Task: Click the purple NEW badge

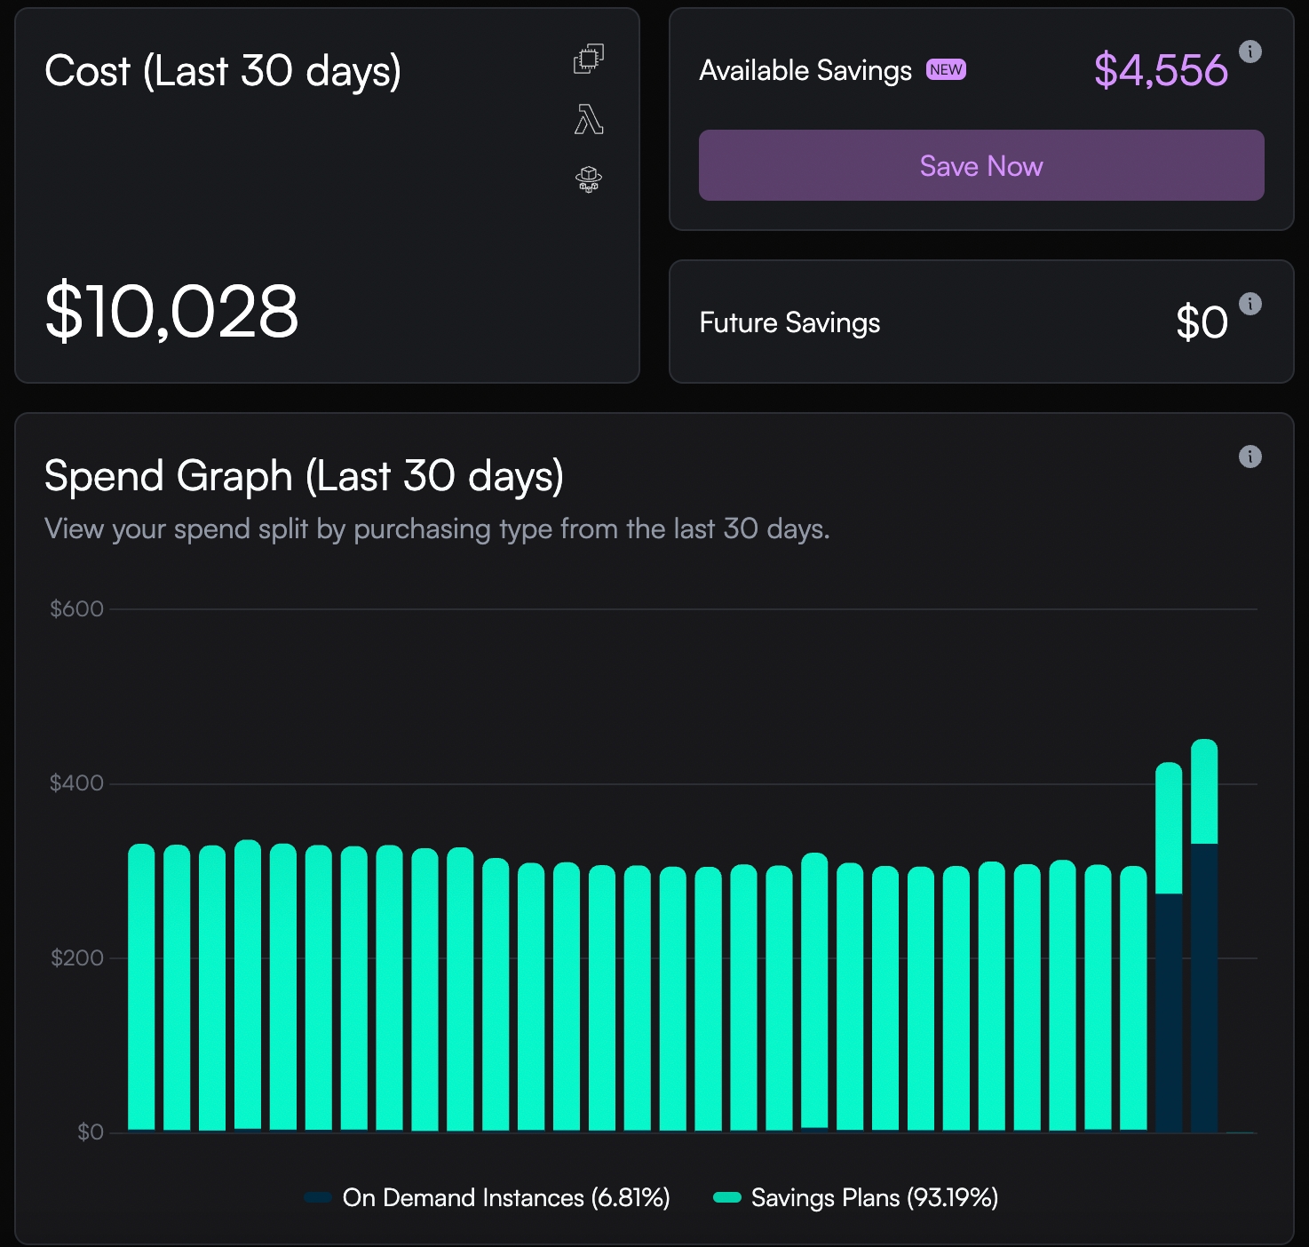Action: click(x=946, y=70)
